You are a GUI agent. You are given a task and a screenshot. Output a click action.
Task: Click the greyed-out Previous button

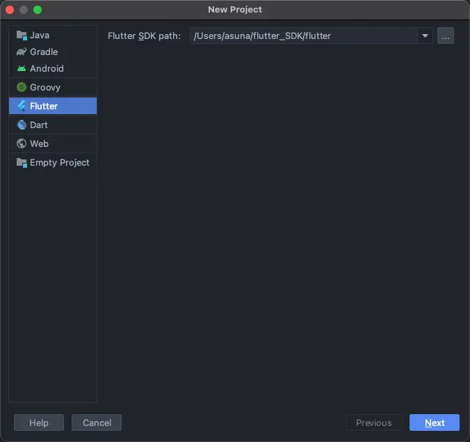(374, 423)
